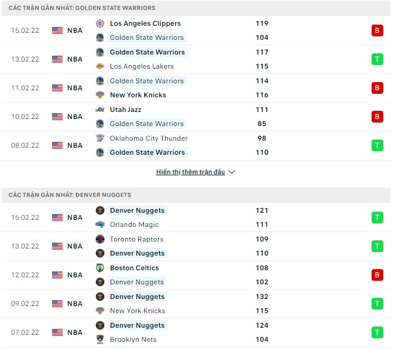Select the Golden State Warriors recent matches header

click(83, 8)
